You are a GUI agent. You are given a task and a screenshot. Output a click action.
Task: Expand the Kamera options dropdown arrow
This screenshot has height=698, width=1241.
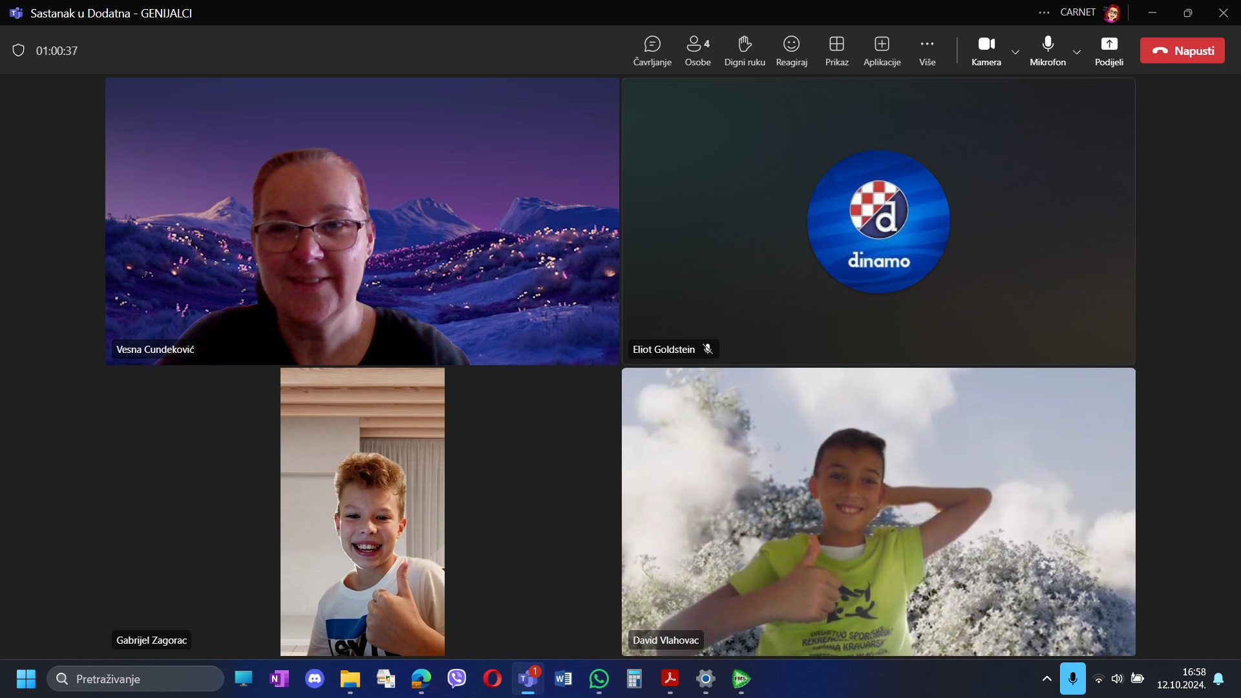pos(1015,52)
